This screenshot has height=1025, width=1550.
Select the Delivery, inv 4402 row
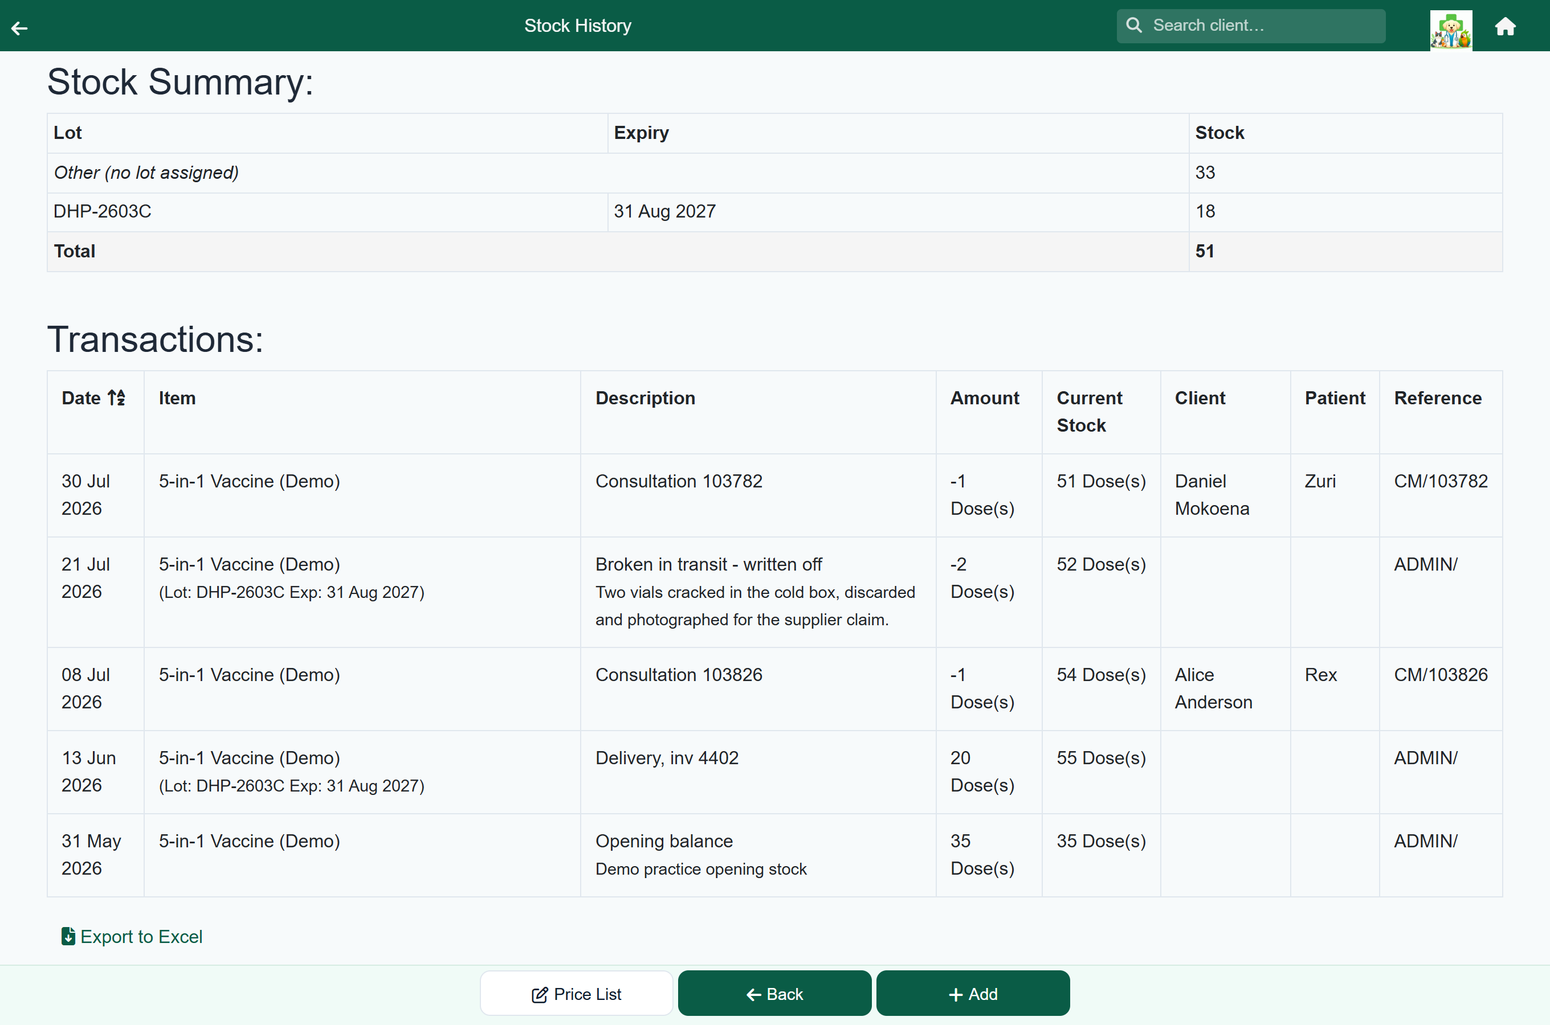pyautogui.click(x=774, y=772)
